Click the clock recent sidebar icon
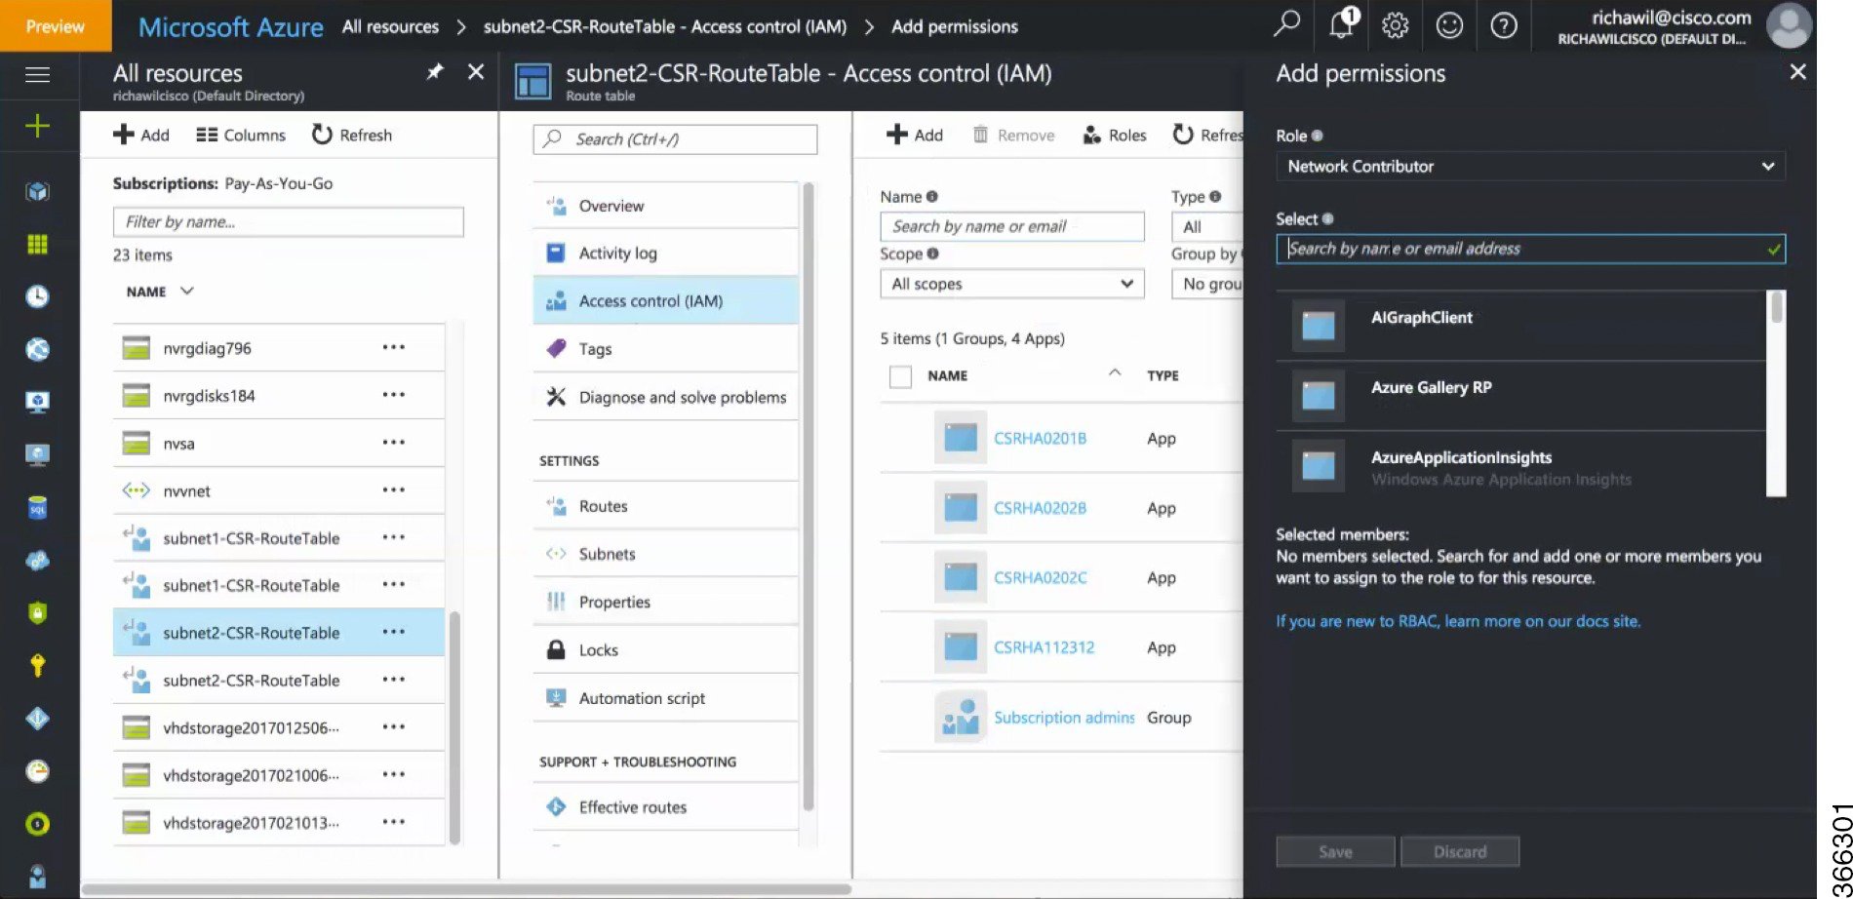The width and height of the screenshot is (1853, 899). click(37, 296)
